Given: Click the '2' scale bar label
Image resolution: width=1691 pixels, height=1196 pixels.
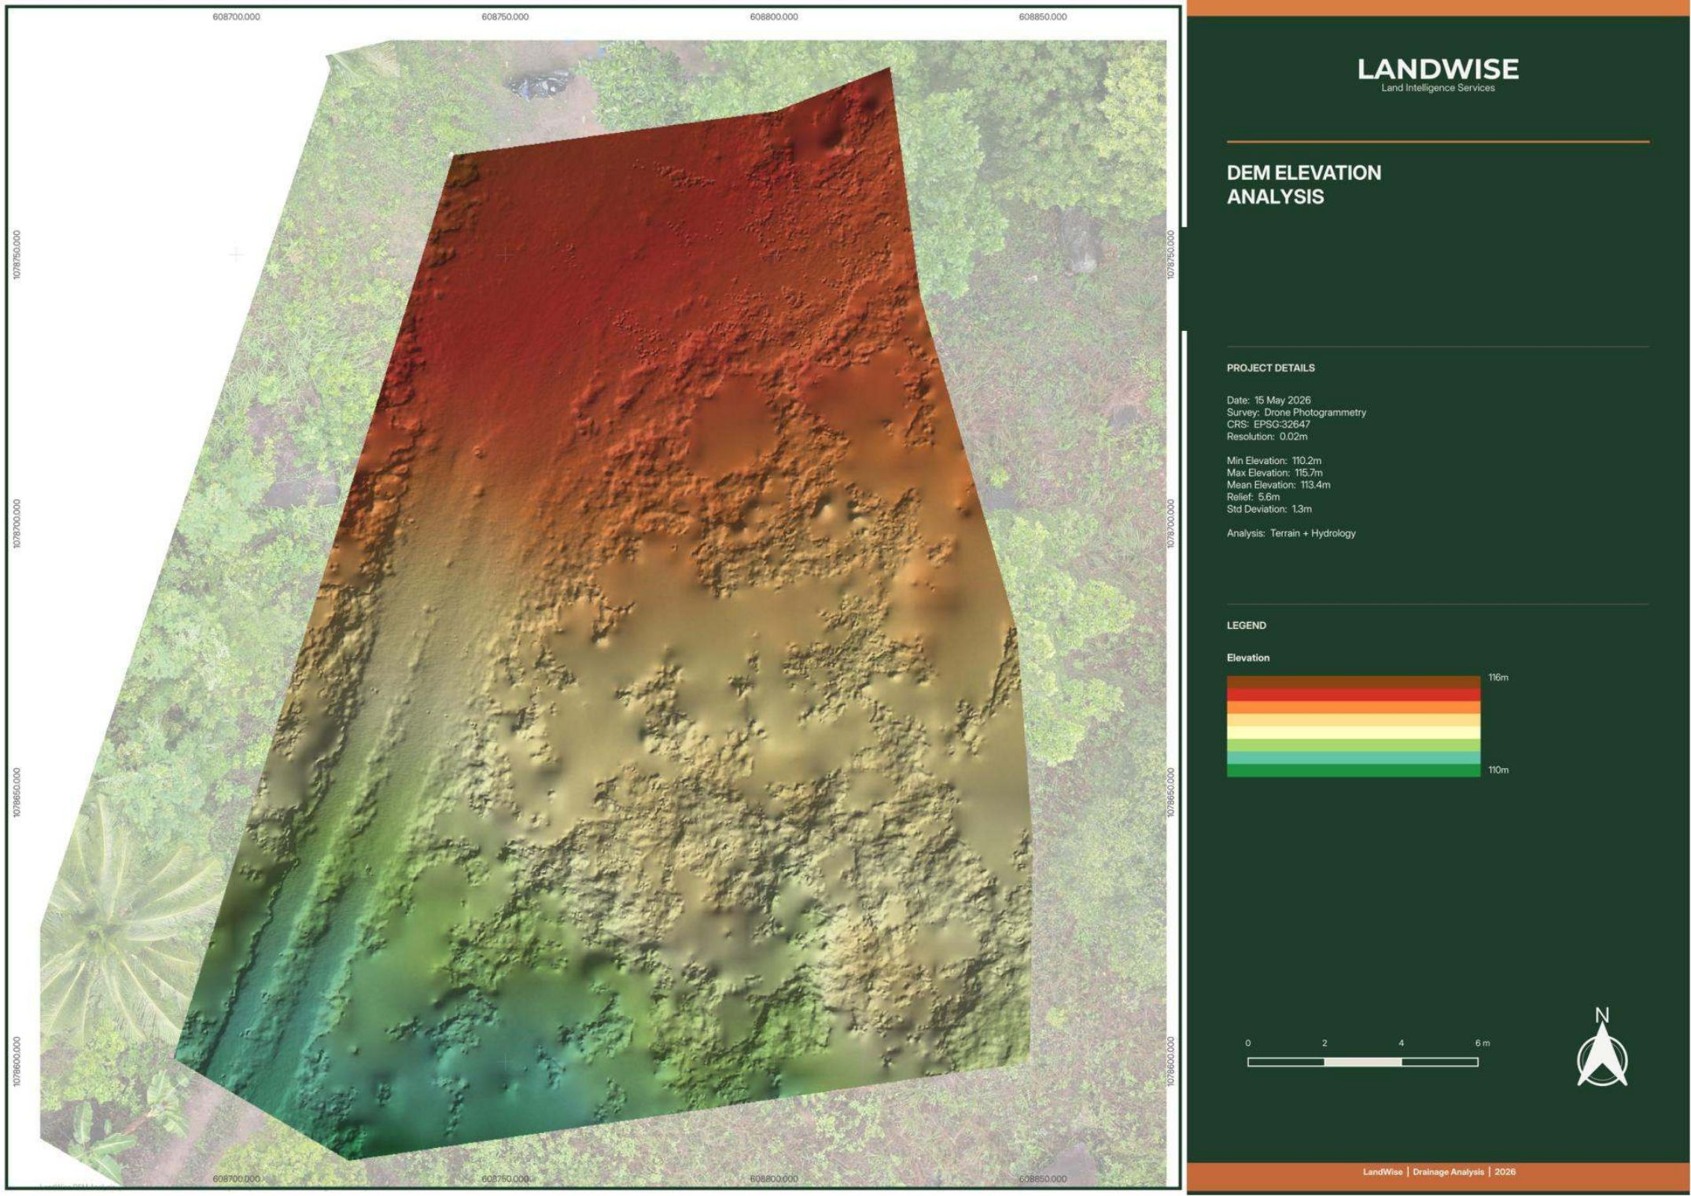Looking at the screenshot, I should click(x=1324, y=1043).
